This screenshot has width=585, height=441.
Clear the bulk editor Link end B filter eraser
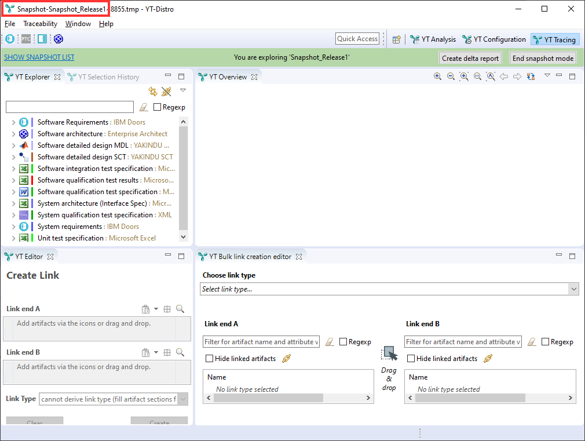(x=532, y=342)
